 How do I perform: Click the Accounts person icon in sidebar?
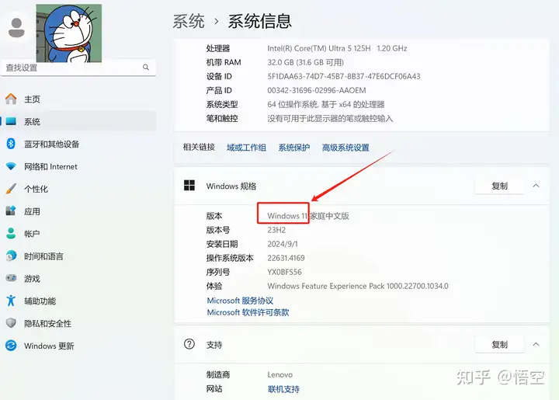click(11, 234)
